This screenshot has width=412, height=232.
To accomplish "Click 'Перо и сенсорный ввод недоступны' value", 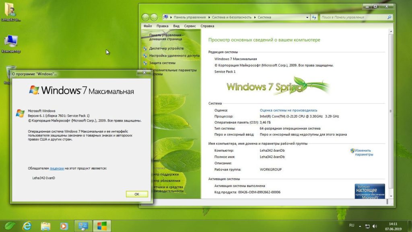I will click(303, 134).
